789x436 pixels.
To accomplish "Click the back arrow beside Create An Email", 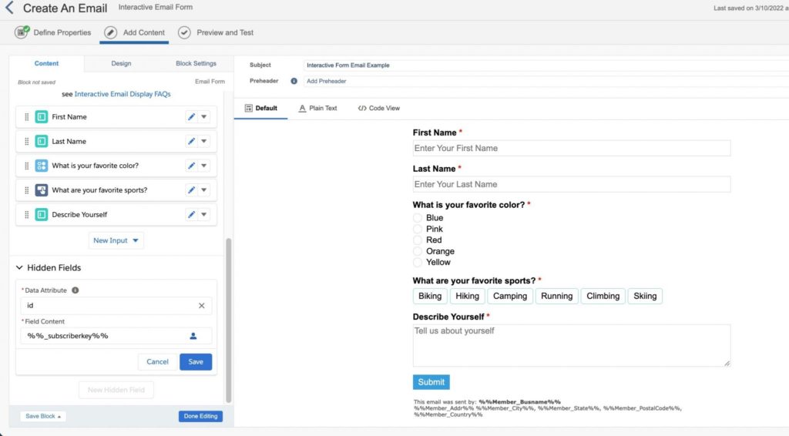I will click(x=9, y=8).
